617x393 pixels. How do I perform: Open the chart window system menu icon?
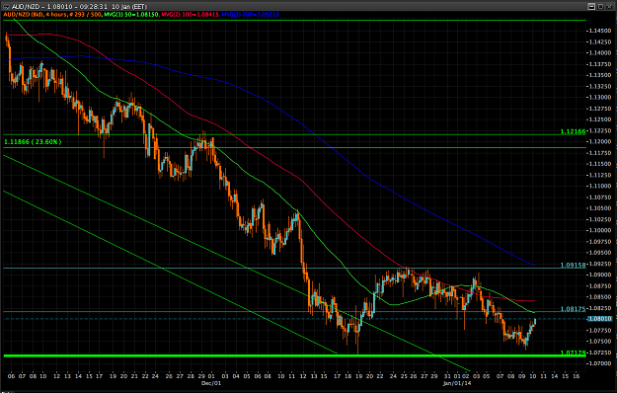tap(6, 7)
